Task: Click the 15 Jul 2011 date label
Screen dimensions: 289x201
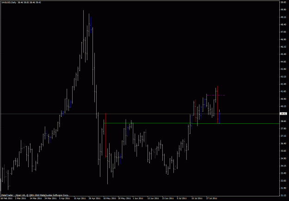Action: pos(197,199)
